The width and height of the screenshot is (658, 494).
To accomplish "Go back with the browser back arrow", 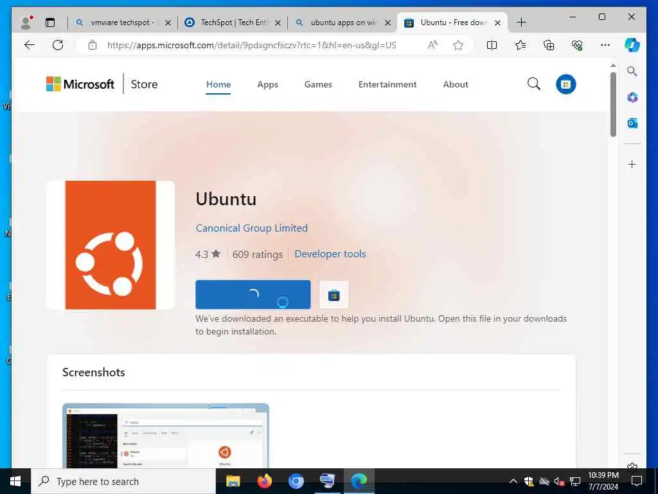I will point(30,45).
